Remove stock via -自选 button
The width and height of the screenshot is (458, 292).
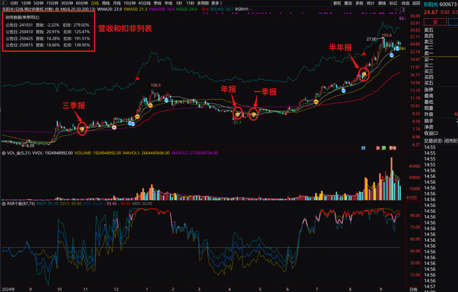tap(405, 3)
